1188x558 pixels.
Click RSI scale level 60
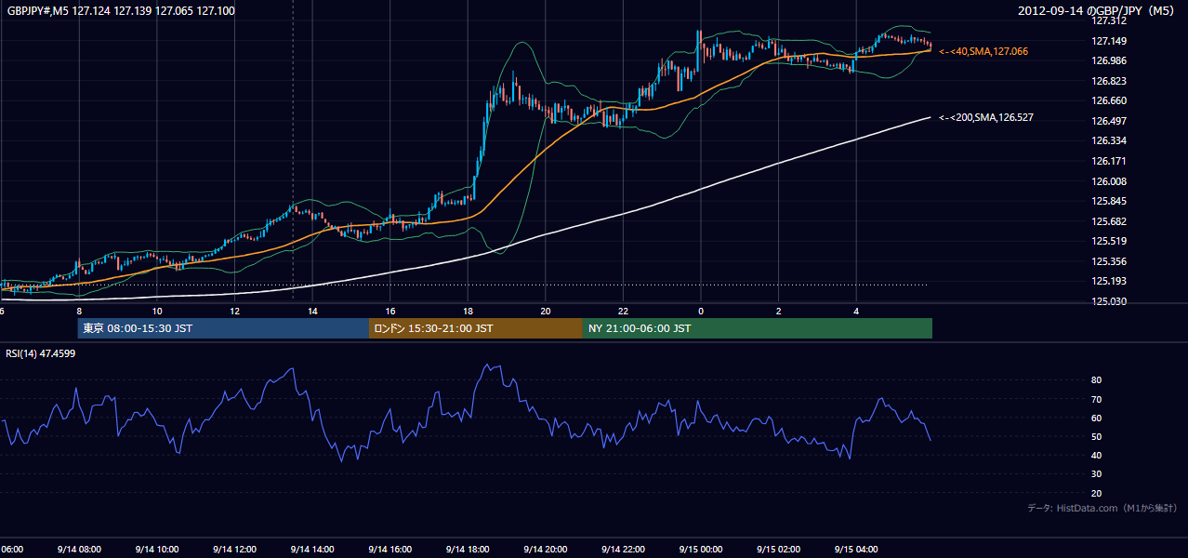click(1096, 418)
